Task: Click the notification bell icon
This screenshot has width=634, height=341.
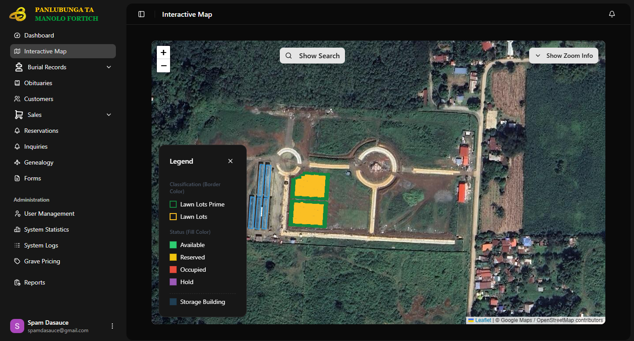Action: [612, 14]
